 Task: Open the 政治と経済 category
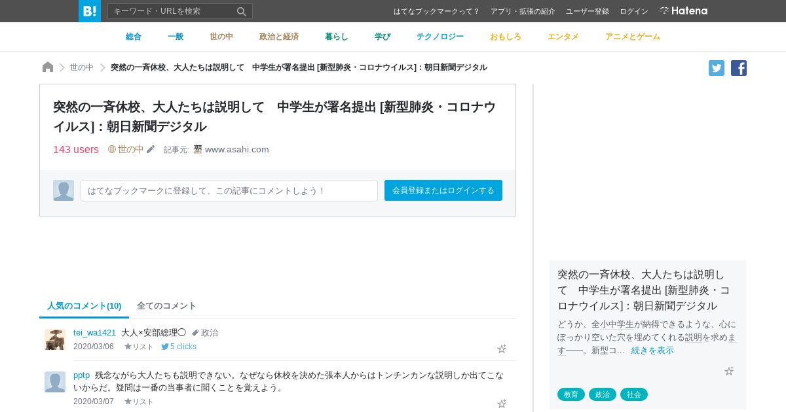point(279,37)
